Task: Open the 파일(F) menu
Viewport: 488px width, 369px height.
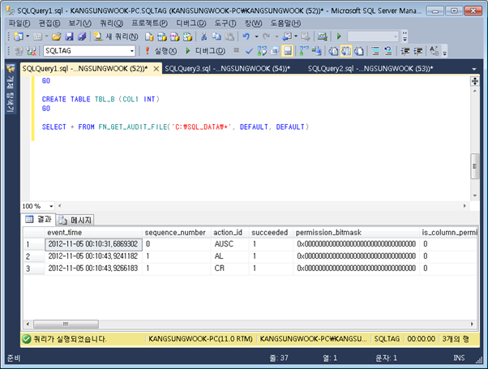Action: coord(19,23)
